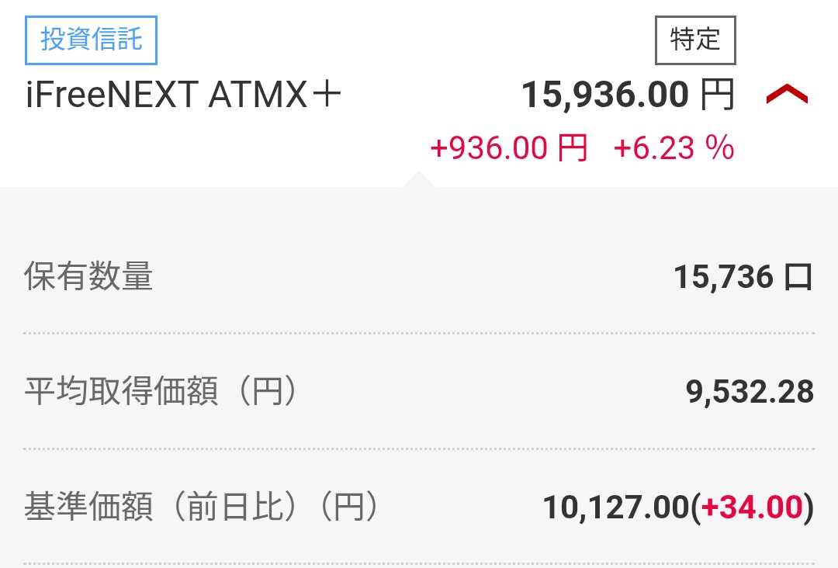
Task: Tap the 円 unit after 15,936.00
Action: tap(717, 95)
